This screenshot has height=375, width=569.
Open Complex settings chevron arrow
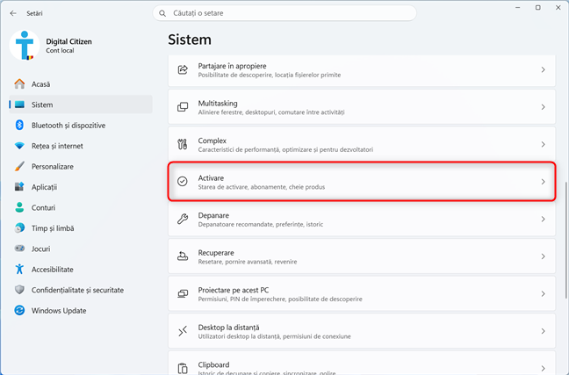[x=544, y=145]
